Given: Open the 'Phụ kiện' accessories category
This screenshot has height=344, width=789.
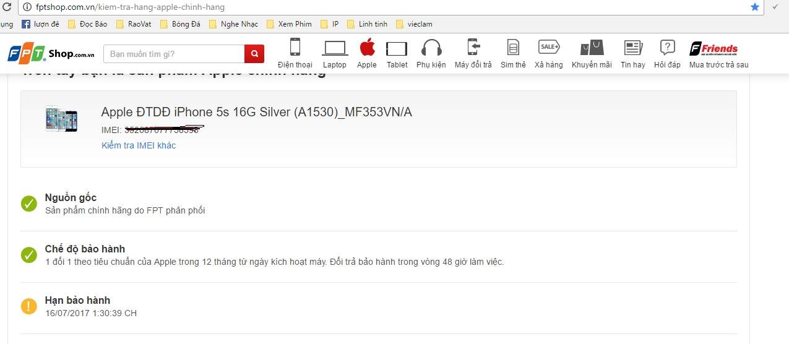Looking at the screenshot, I should 431,53.
